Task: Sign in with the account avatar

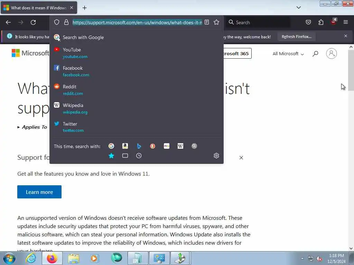Action: click(332, 53)
